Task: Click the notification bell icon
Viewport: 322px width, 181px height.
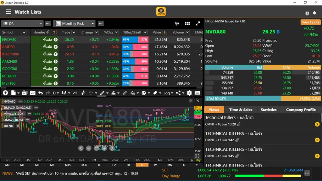Action: pos(314,13)
